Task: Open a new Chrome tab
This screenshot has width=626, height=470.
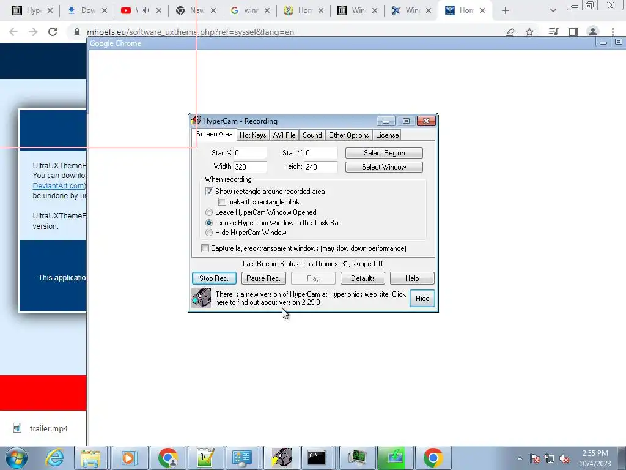Action: 506,10
